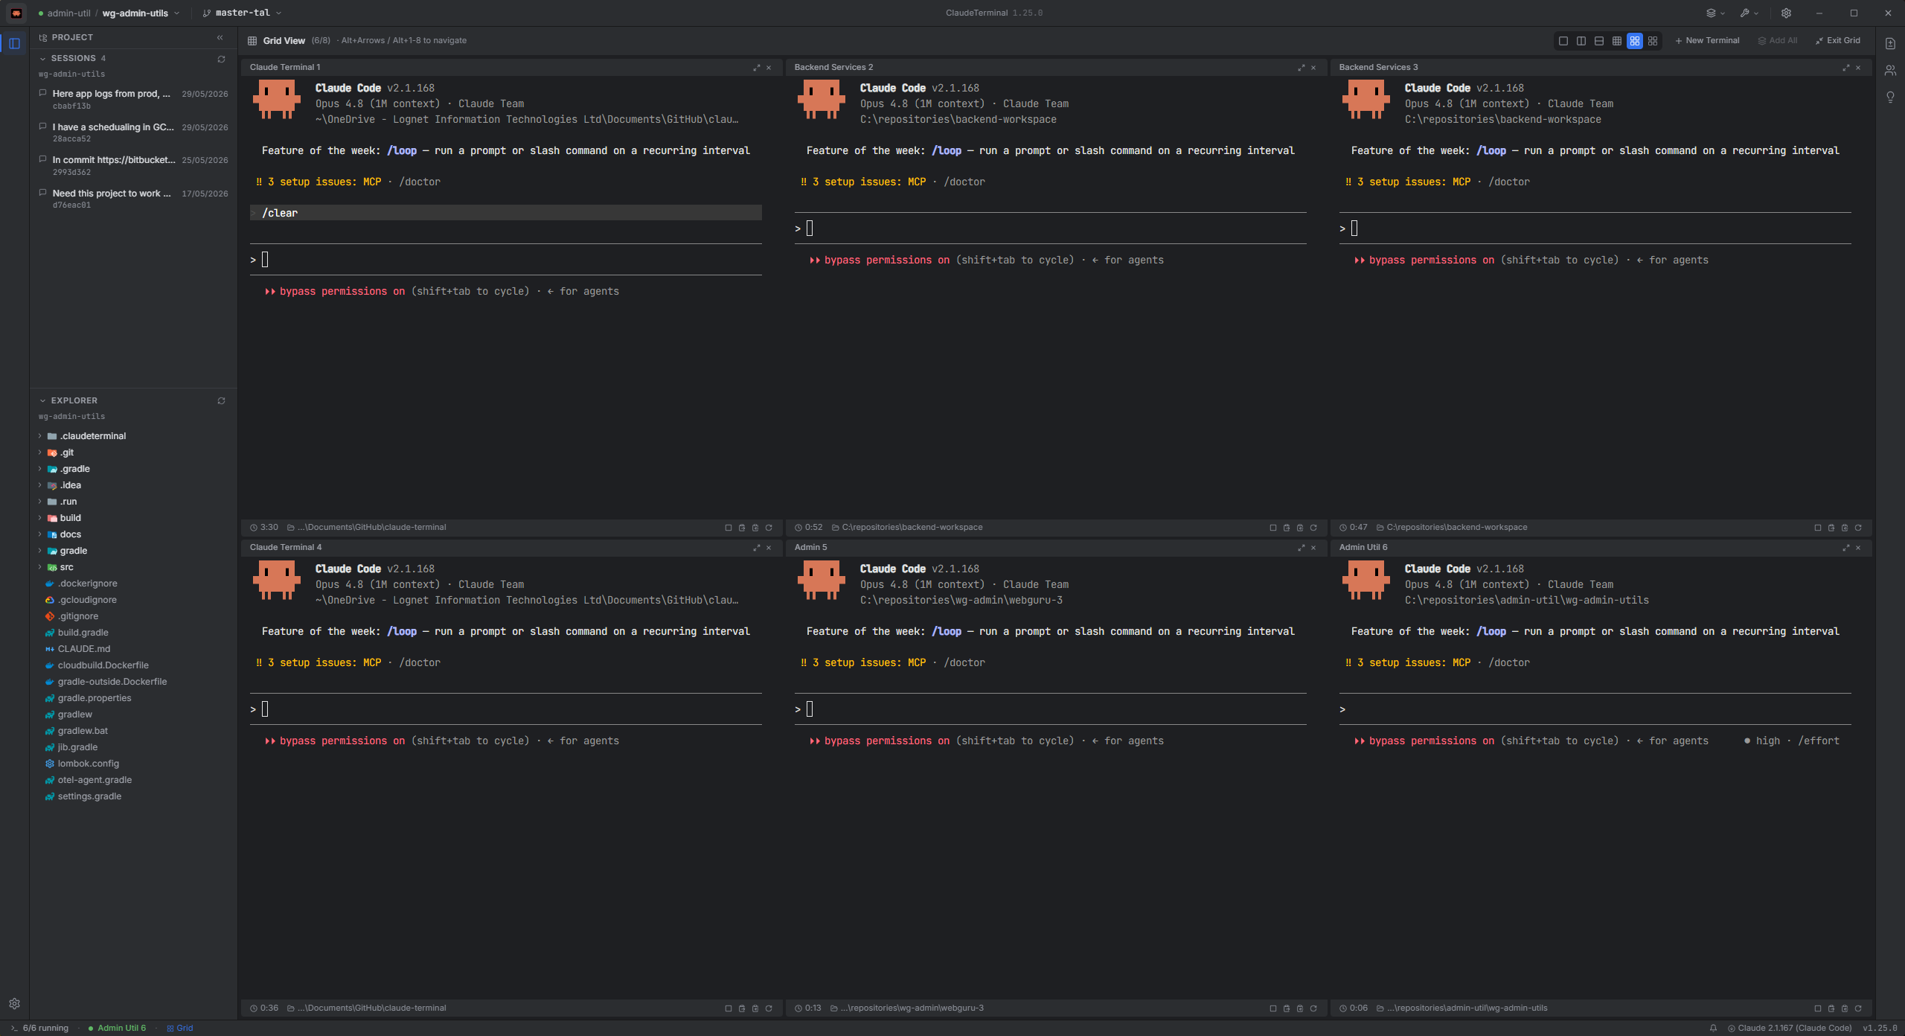Focus the prompt input in Backend Services 2
Screen dimensions: 1905x1036
[x=1050, y=228]
